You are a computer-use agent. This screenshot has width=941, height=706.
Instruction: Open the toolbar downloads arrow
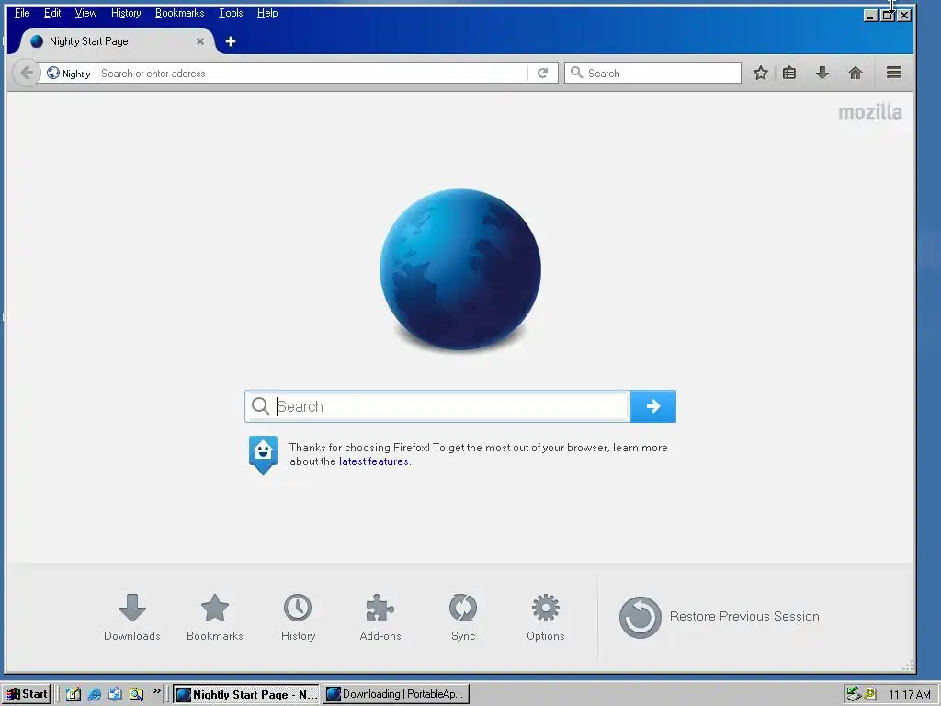[822, 74]
